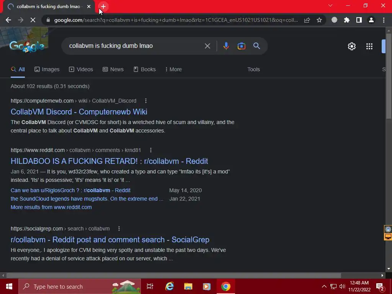Open the options menu for the socialgrep.com result

[119, 229]
